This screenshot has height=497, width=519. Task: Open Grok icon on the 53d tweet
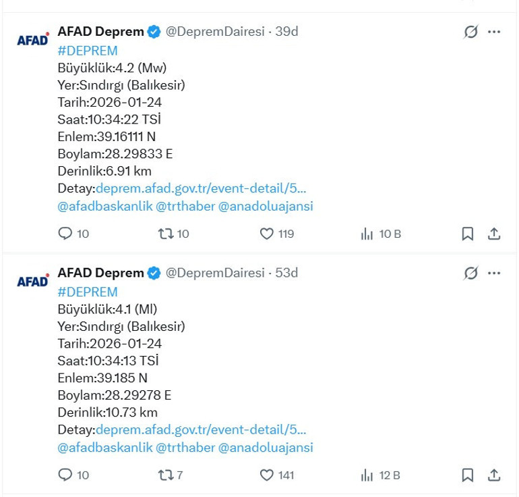[x=470, y=273]
